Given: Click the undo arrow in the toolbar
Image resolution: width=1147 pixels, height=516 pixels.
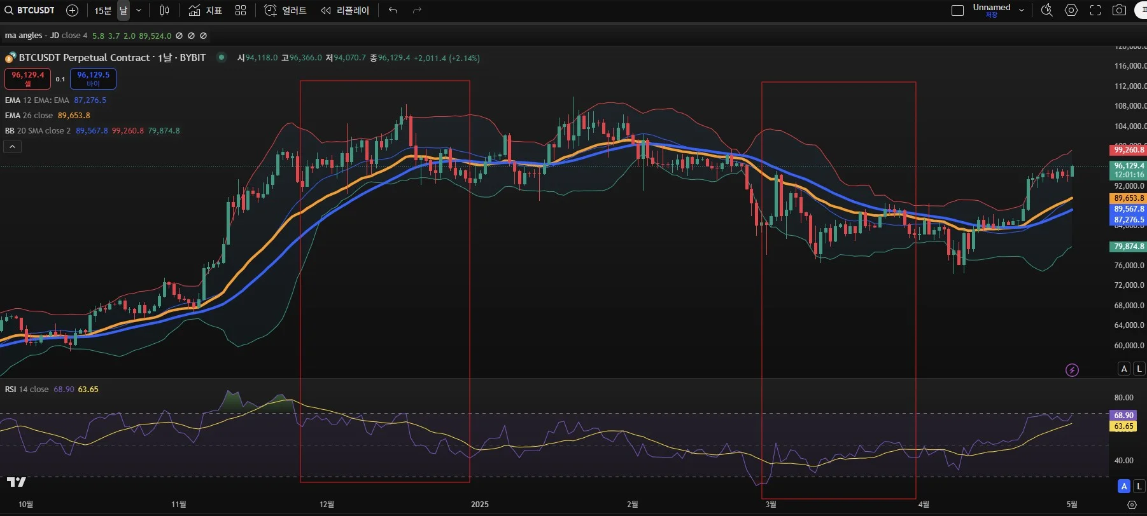Looking at the screenshot, I should tap(393, 10).
